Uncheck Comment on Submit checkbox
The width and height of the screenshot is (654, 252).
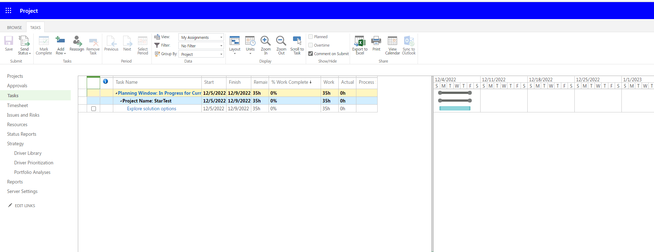310,54
